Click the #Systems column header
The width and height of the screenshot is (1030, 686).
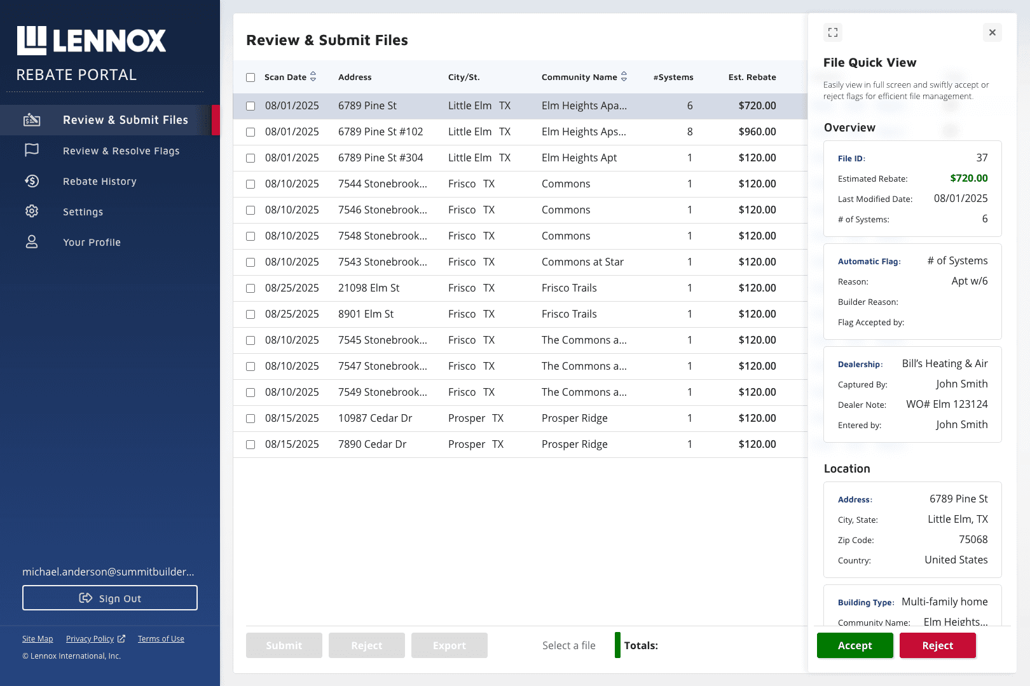coord(673,77)
